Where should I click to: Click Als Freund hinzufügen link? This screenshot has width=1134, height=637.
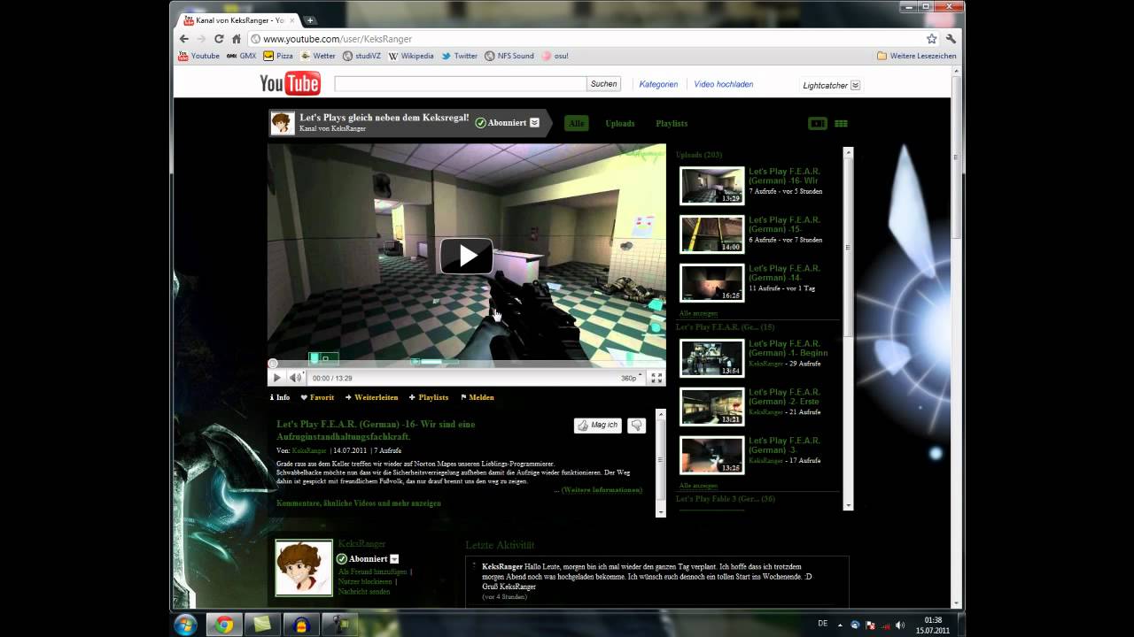(x=372, y=572)
